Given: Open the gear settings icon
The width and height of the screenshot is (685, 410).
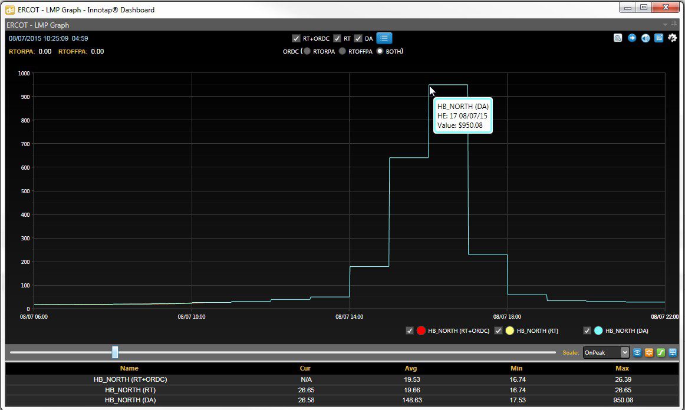Looking at the screenshot, I should point(673,38).
